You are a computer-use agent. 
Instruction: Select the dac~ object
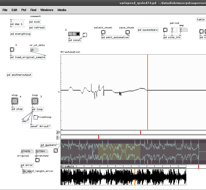25,121
